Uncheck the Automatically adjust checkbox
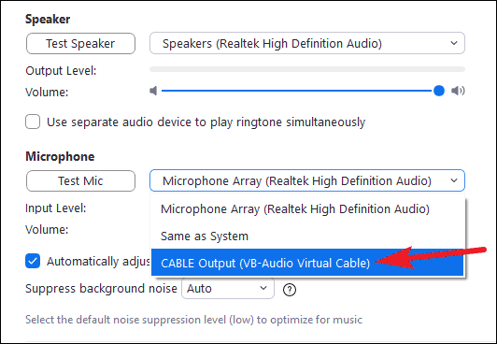This screenshot has width=497, height=344. point(33,261)
